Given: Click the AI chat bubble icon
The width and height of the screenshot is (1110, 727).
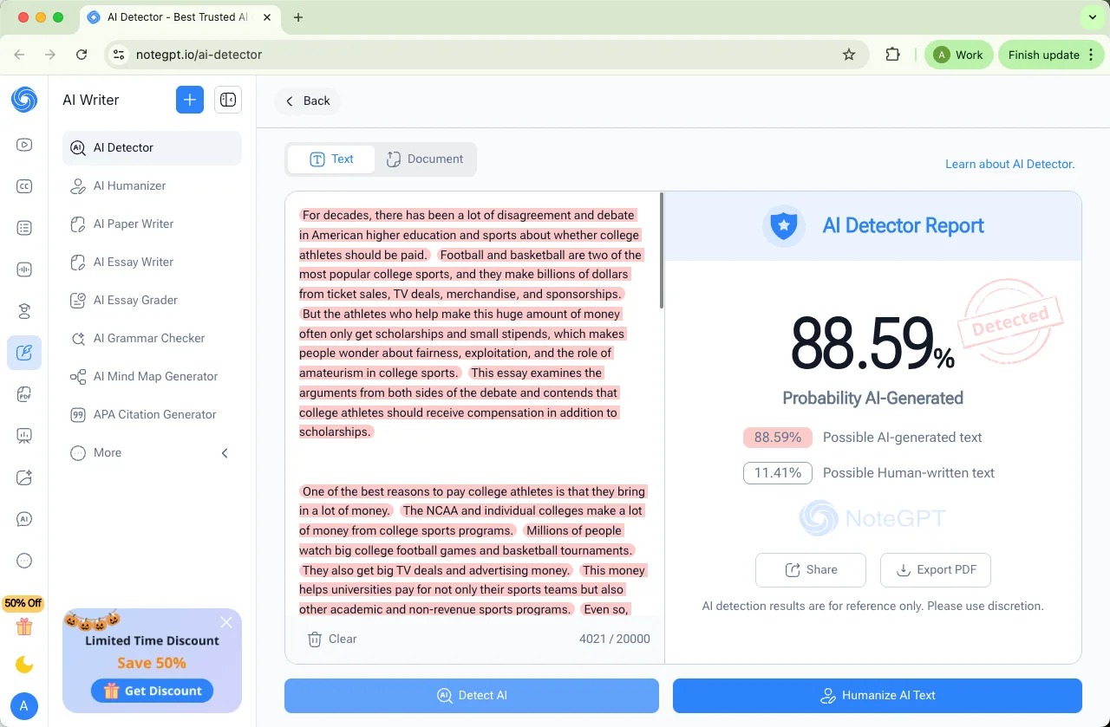Looking at the screenshot, I should pos(24,519).
